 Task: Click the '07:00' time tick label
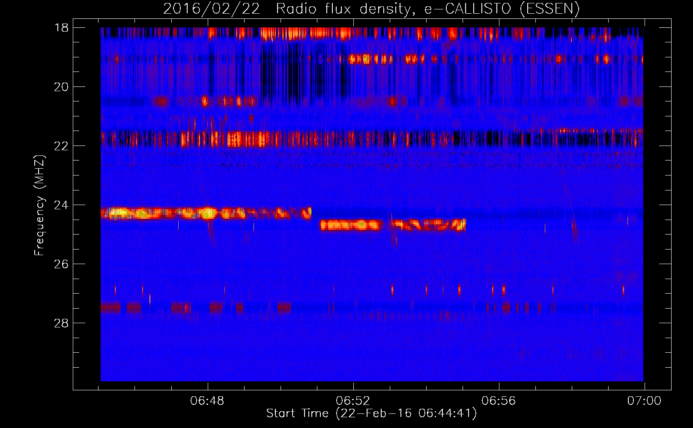pyautogui.click(x=644, y=401)
